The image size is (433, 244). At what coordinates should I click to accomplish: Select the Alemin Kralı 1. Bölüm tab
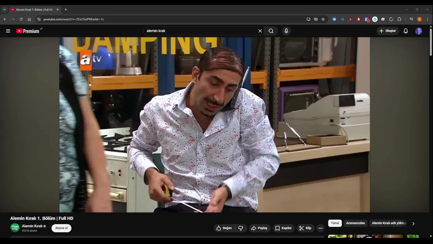pyautogui.click(x=35, y=9)
